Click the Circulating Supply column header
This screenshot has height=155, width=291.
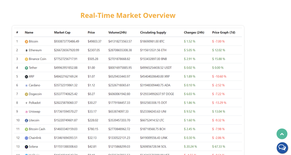click(153, 33)
